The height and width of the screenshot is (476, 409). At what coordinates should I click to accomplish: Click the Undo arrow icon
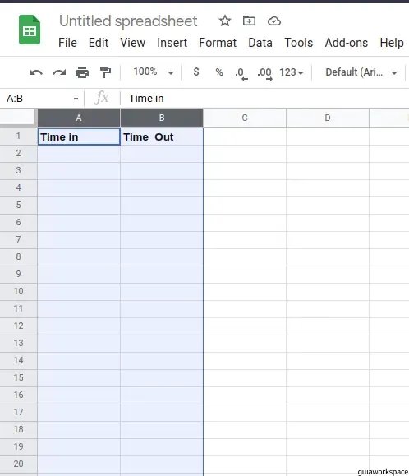pyautogui.click(x=36, y=72)
